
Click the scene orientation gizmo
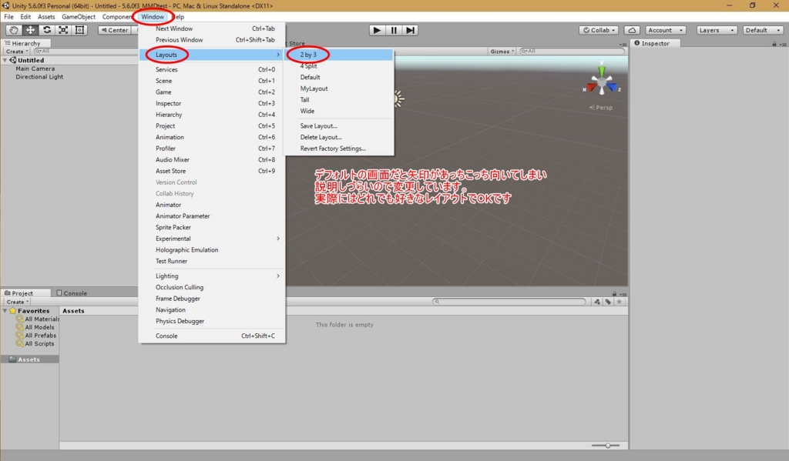point(602,82)
